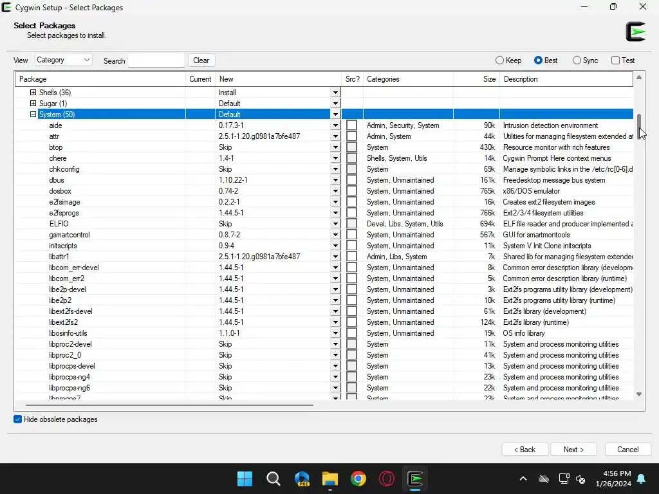Click Intrusion detection environment description
Viewport: 659px width, 494px height.
click(550, 125)
